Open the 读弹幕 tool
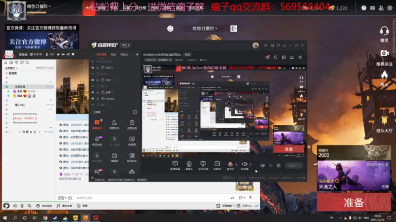 pos(132,141)
